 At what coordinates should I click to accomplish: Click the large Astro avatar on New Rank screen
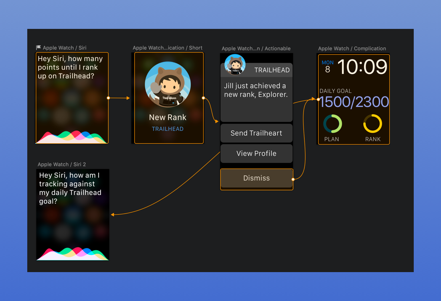pos(168,84)
